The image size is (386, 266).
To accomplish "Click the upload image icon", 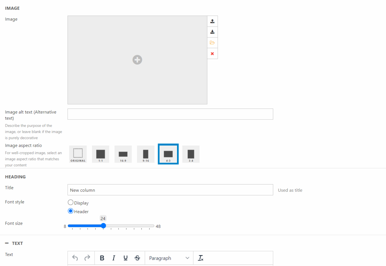I will (x=212, y=21).
